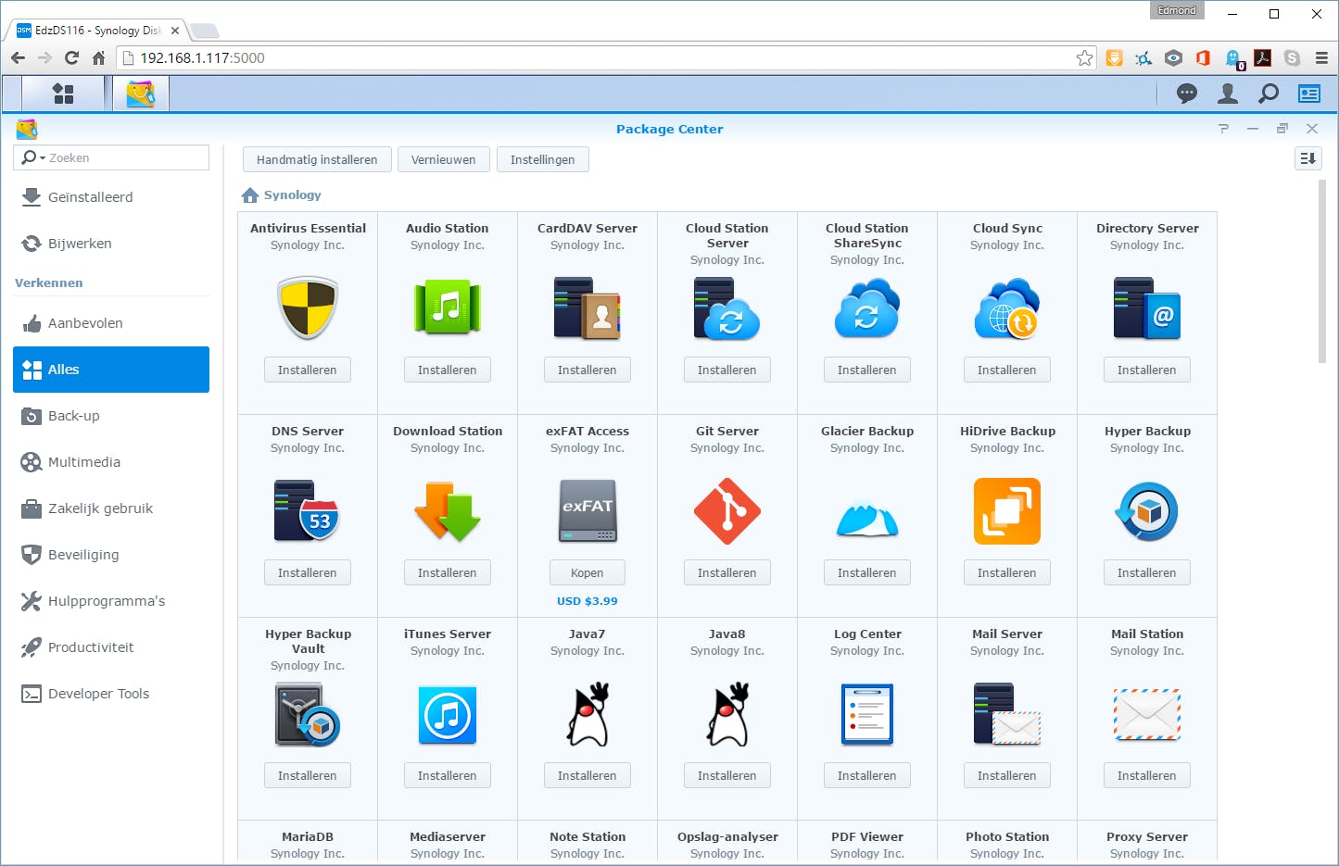The width and height of the screenshot is (1339, 866).
Task: Open the DSM search magnifier icon
Action: click(1269, 94)
